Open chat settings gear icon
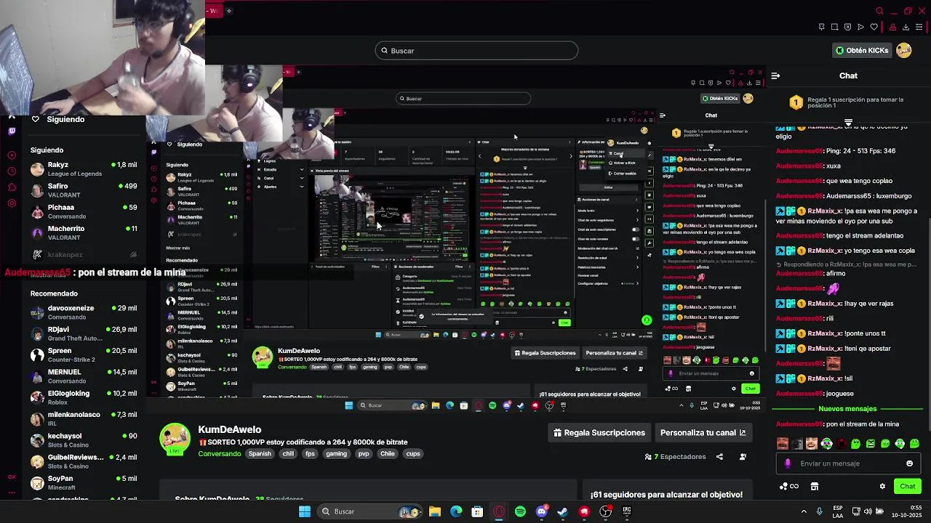 click(882, 487)
